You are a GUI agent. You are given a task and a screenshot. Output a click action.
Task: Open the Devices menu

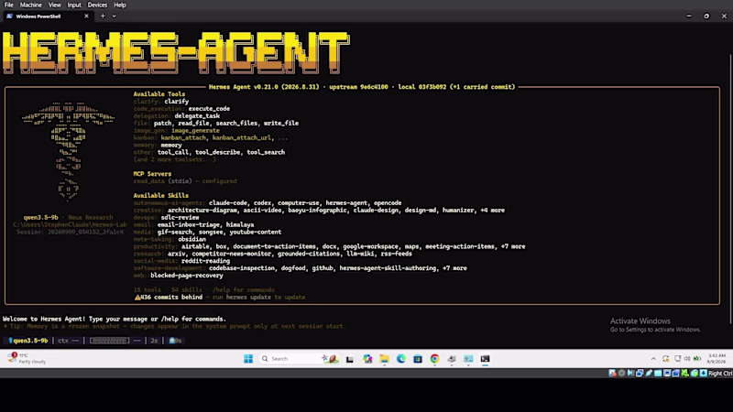coord(97,5)
